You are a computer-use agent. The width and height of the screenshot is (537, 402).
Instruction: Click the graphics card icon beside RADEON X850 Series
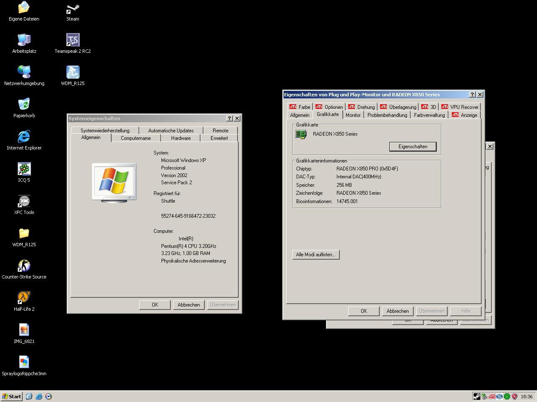click(x=301, y=134)
